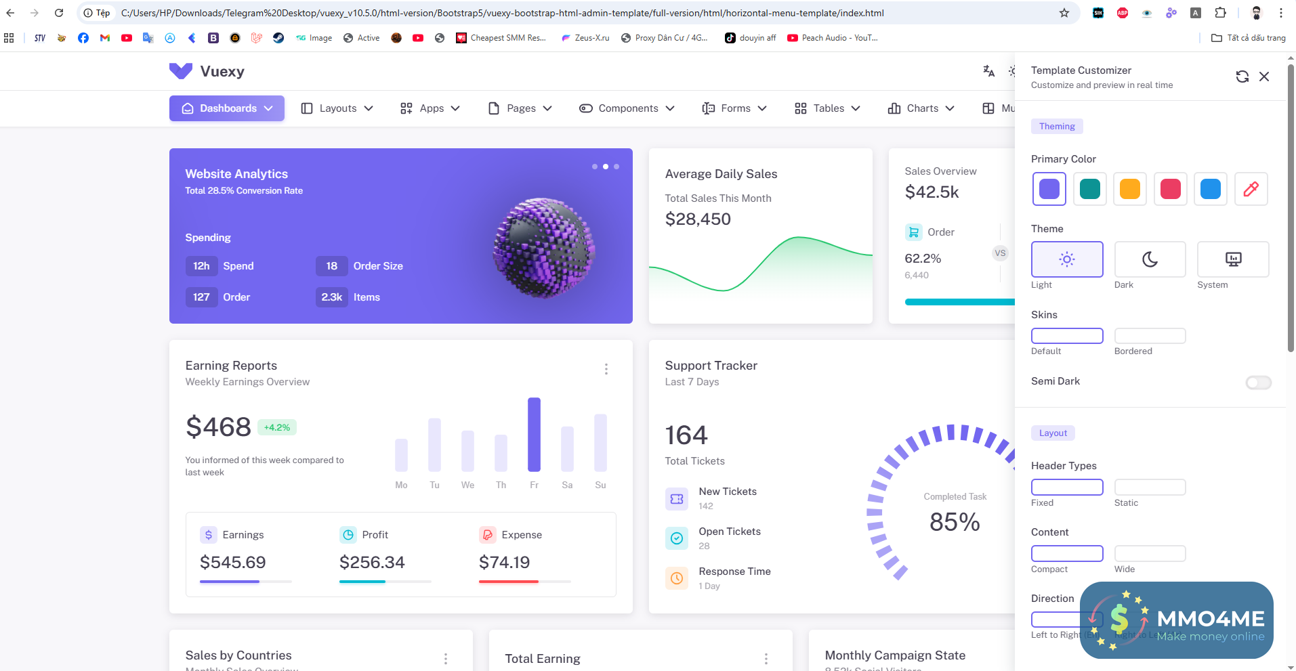The height and width of the screenshot is (671, 1296).
Task: Open the Layouts menu
Action: pyautogui.click(x=337, y=108)
